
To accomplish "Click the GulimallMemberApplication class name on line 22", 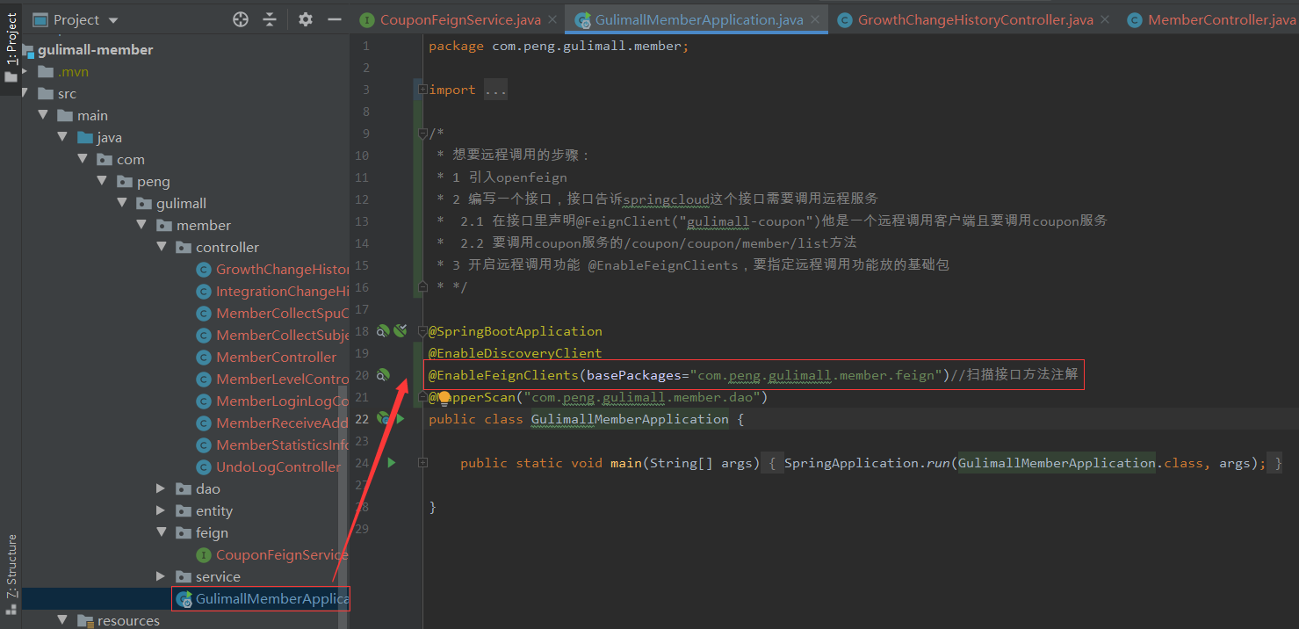I will [x=630, y=419].
